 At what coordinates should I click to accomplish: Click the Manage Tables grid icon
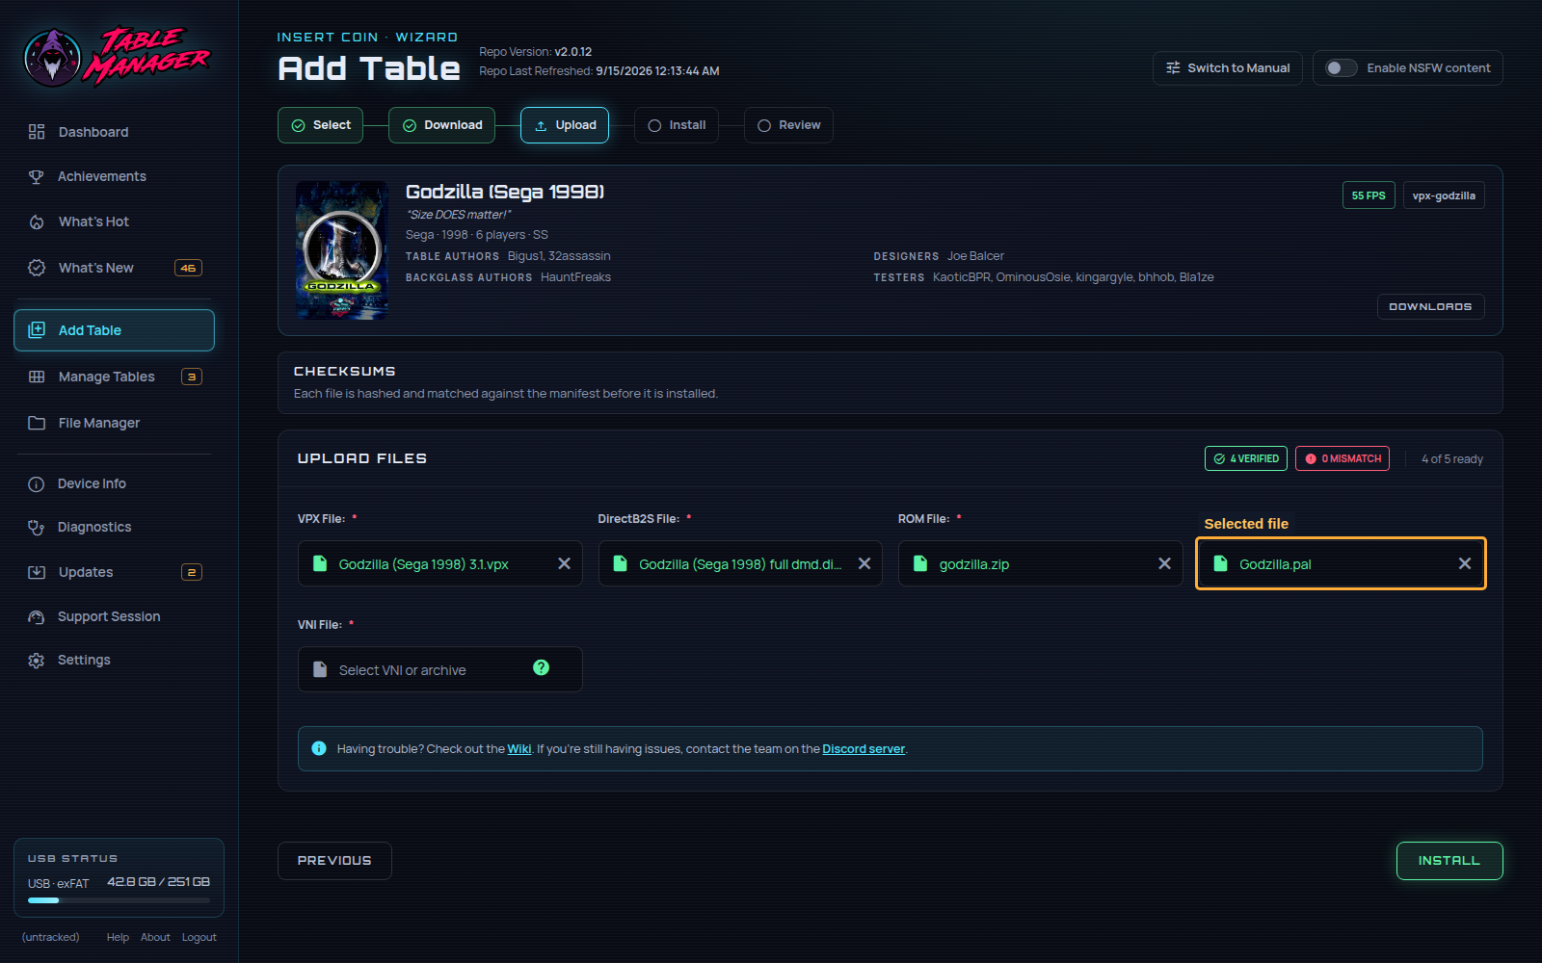37,377
